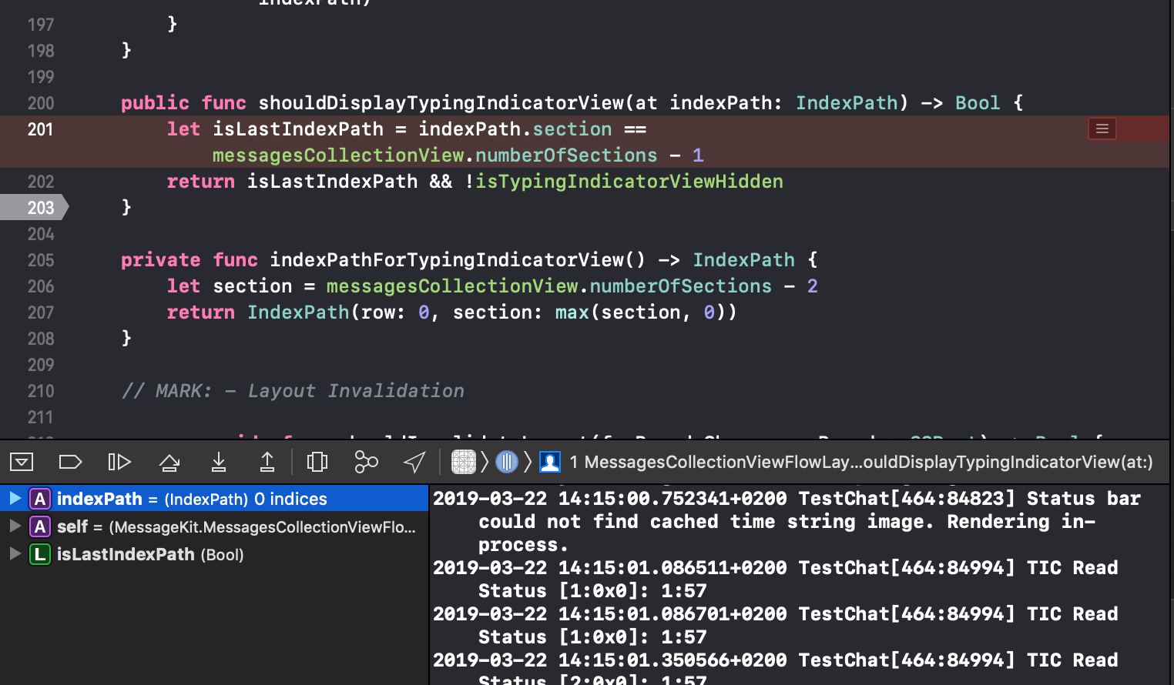Open Debug View Hierarchy
The height and width of the screenshot is (685, 1174).
coord(317,462)
